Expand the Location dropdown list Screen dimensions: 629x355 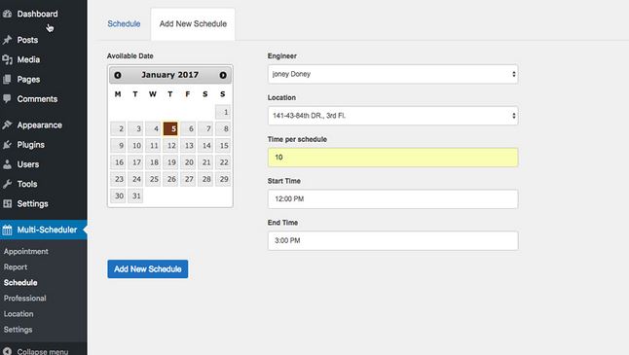392,116
